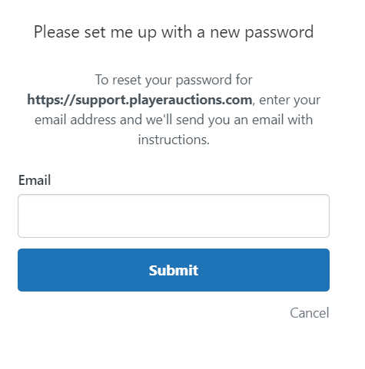The height and width of the screenshot is (369, 365).
Task: Click the Email field label
Action: coord(35,180)
